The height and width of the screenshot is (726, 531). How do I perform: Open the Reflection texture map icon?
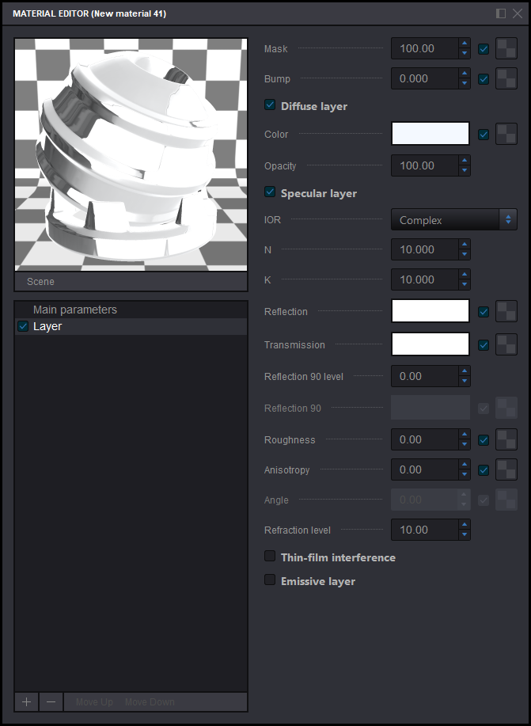click(506, 312)
